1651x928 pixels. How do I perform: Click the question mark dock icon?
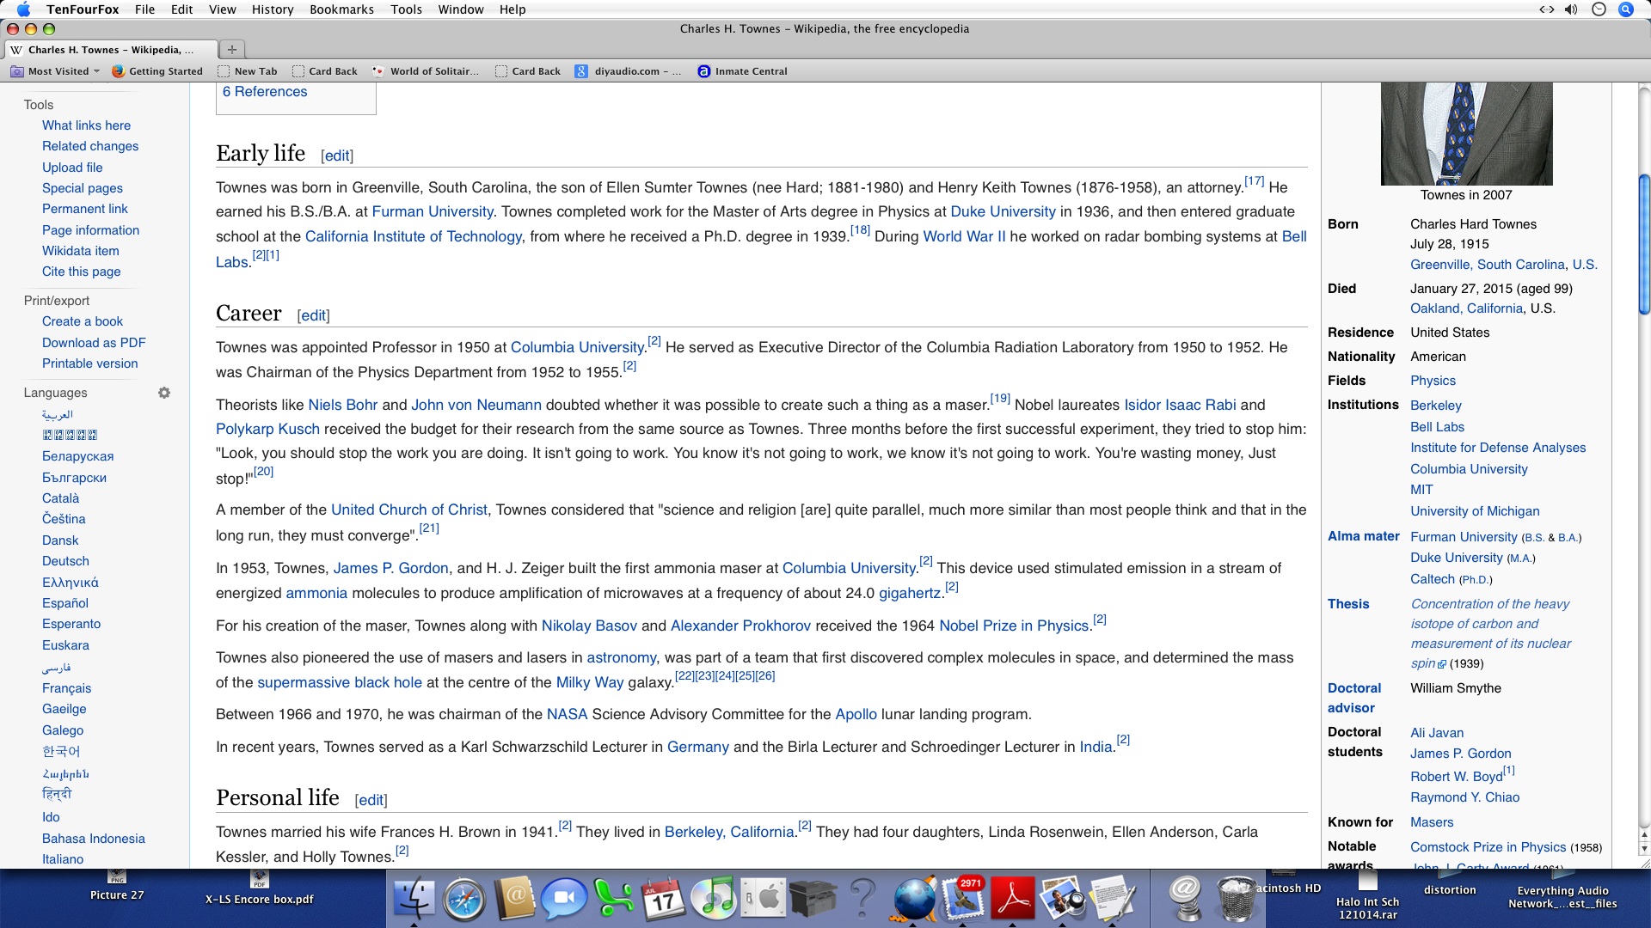pos(862,899)
